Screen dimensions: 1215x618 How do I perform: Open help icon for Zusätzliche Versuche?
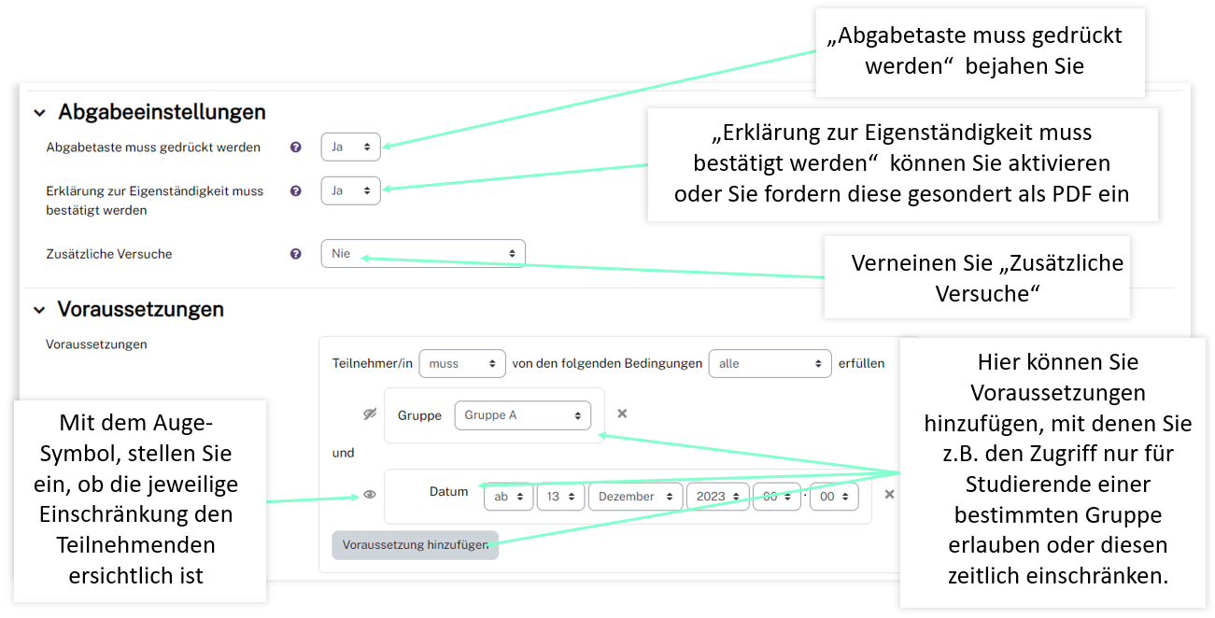click(296, 254)
